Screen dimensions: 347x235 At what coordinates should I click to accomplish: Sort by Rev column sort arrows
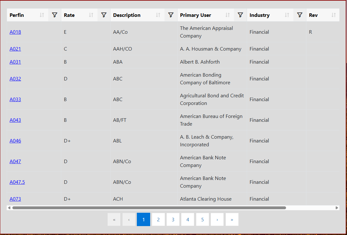coord(333,15)
